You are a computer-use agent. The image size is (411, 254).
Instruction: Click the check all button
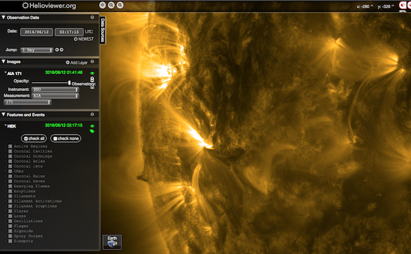34,138
